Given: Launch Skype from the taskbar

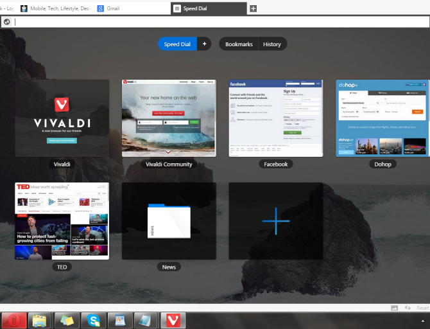Looking at the screenshot, I should point(94,319).
